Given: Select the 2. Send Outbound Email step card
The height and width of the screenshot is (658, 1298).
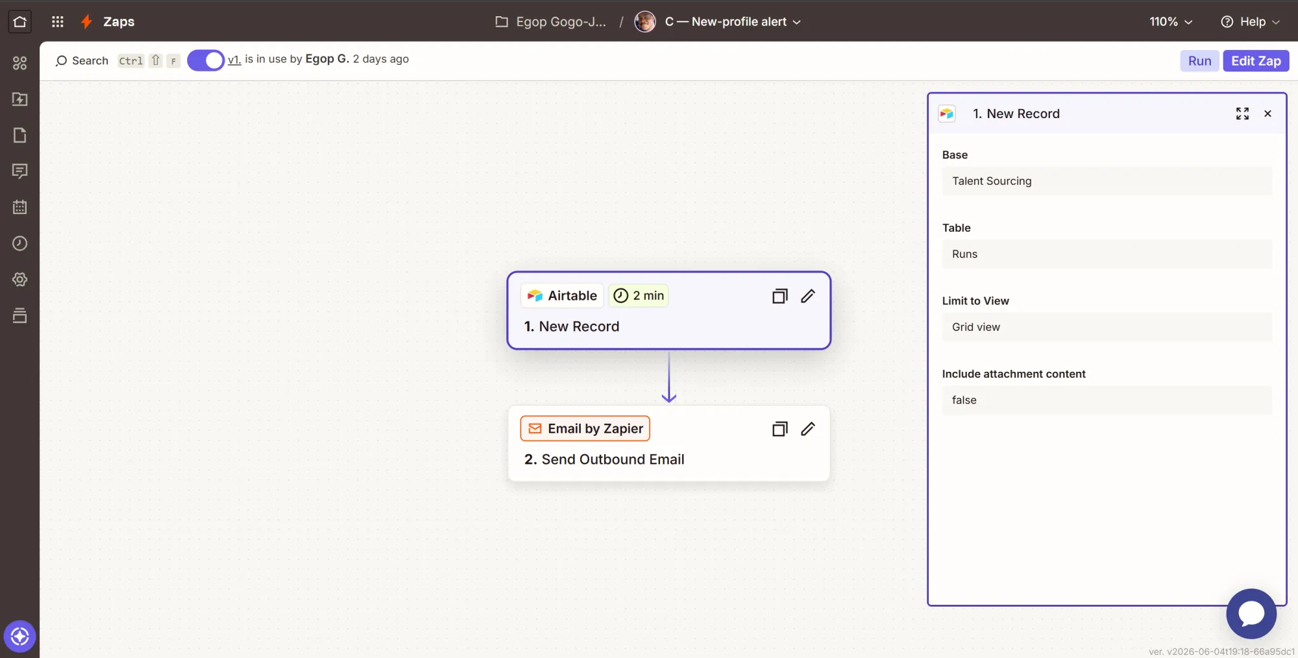Looking at the screenshot, I should click(x=668, y=443).
